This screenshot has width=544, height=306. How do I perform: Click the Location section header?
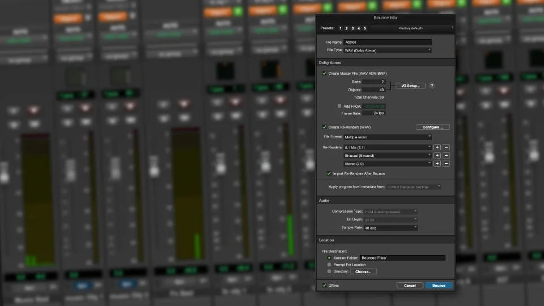click(326, 240)
